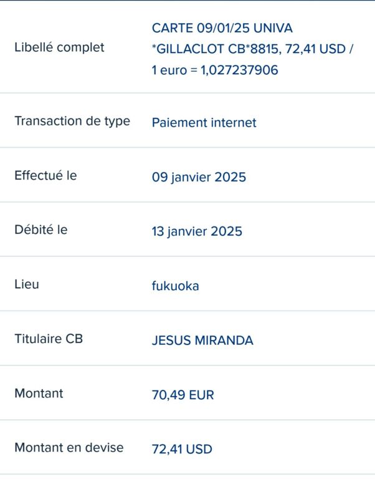Click the JESUS MIRANDA cardholder name
375x499 pixels.
(x=202, y=341)
